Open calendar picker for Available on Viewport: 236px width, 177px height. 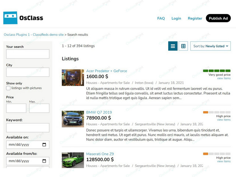44,145
